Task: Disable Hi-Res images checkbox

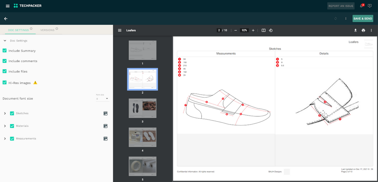Action: pos(5,83)
